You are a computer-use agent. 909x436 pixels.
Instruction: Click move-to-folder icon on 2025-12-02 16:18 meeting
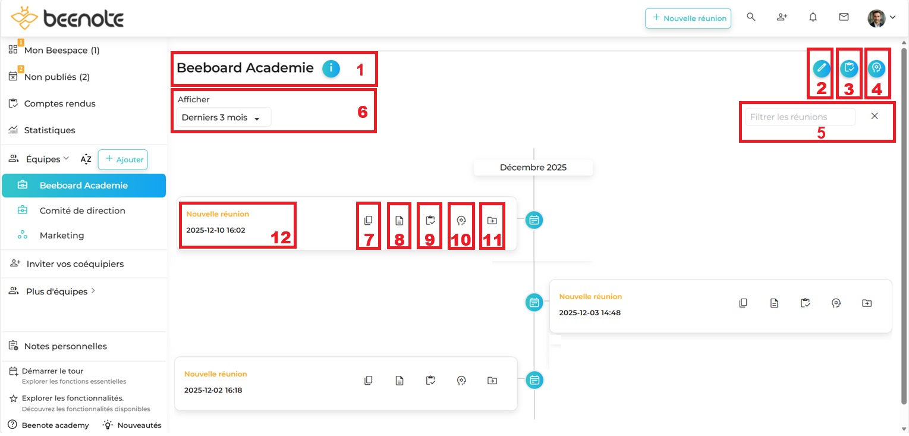(x=492, y=381)
